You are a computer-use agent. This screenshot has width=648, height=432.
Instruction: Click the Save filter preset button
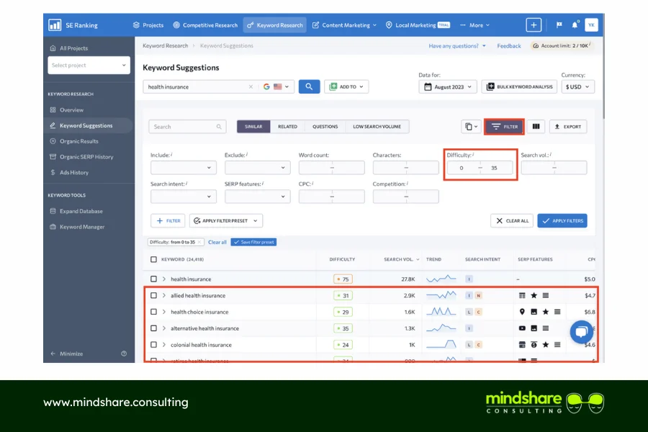tap(253, 242)
